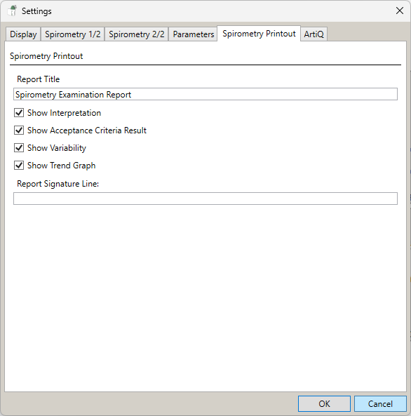Open the Spirometry 1/2 tab
411x416 pixels.
[x=73, y=34]
